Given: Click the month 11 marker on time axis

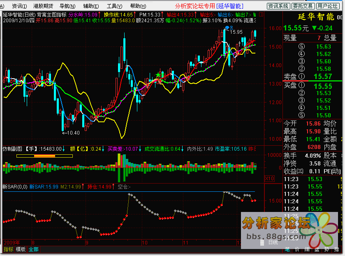Looking at the screenshot, I should point(186,243).
